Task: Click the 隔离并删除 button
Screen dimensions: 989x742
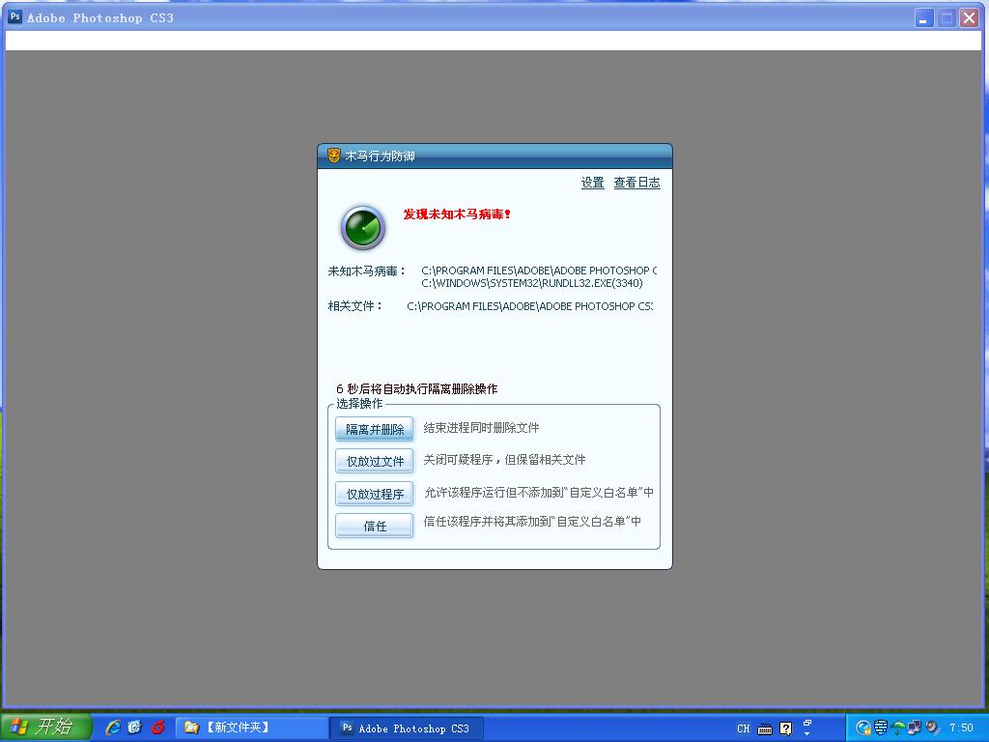Action: (374, 429)
